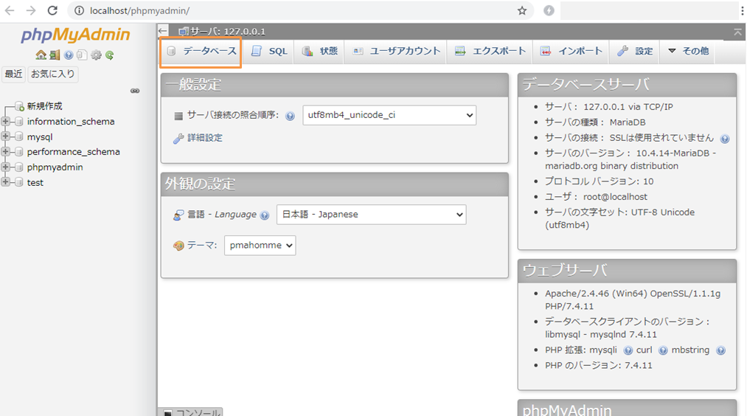747x416 pixels.
Task: Expand phpmyadmin tree node
Action: tap(5, 167)
